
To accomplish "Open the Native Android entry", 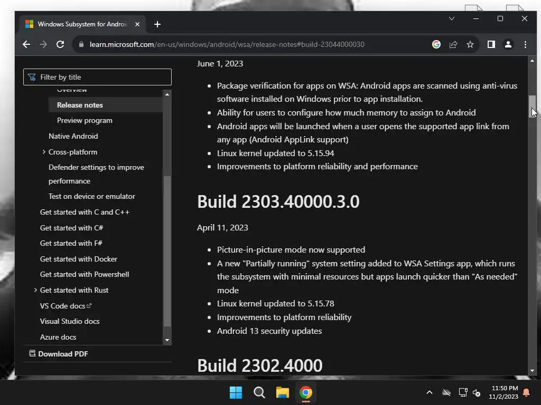I will [73, 136].
